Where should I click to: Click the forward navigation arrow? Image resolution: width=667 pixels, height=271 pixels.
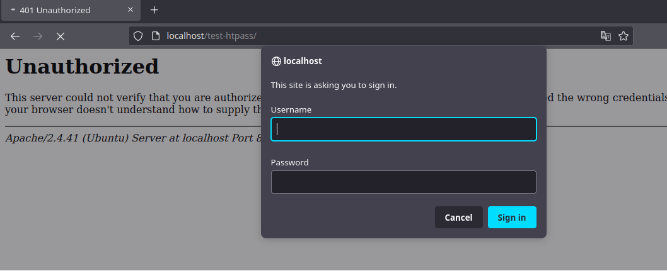click(38, 36)
